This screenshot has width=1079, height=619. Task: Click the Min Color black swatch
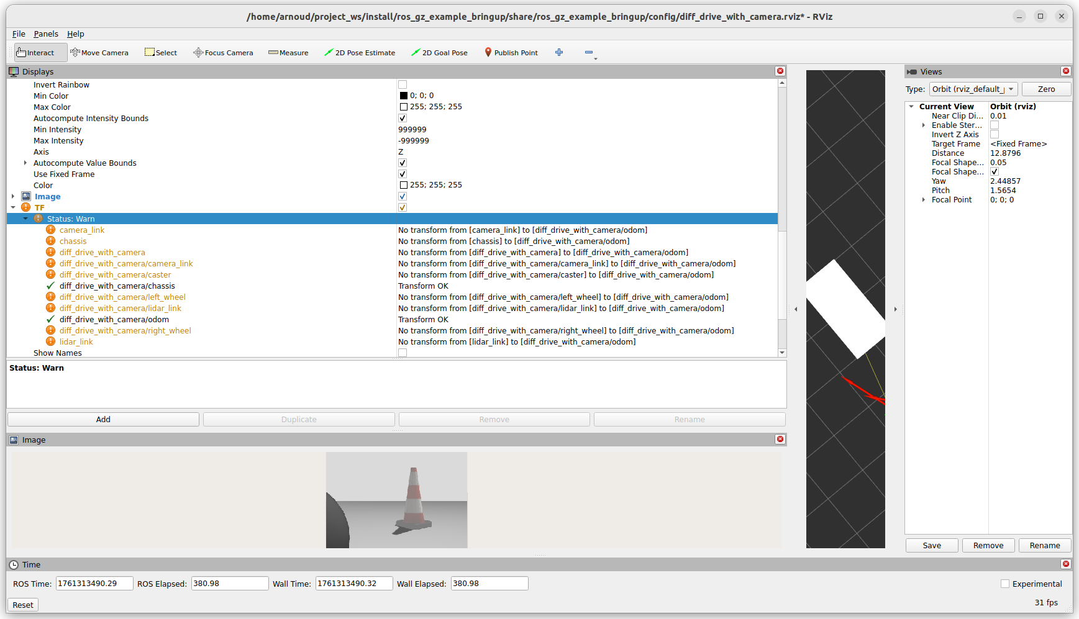point(404,96)
